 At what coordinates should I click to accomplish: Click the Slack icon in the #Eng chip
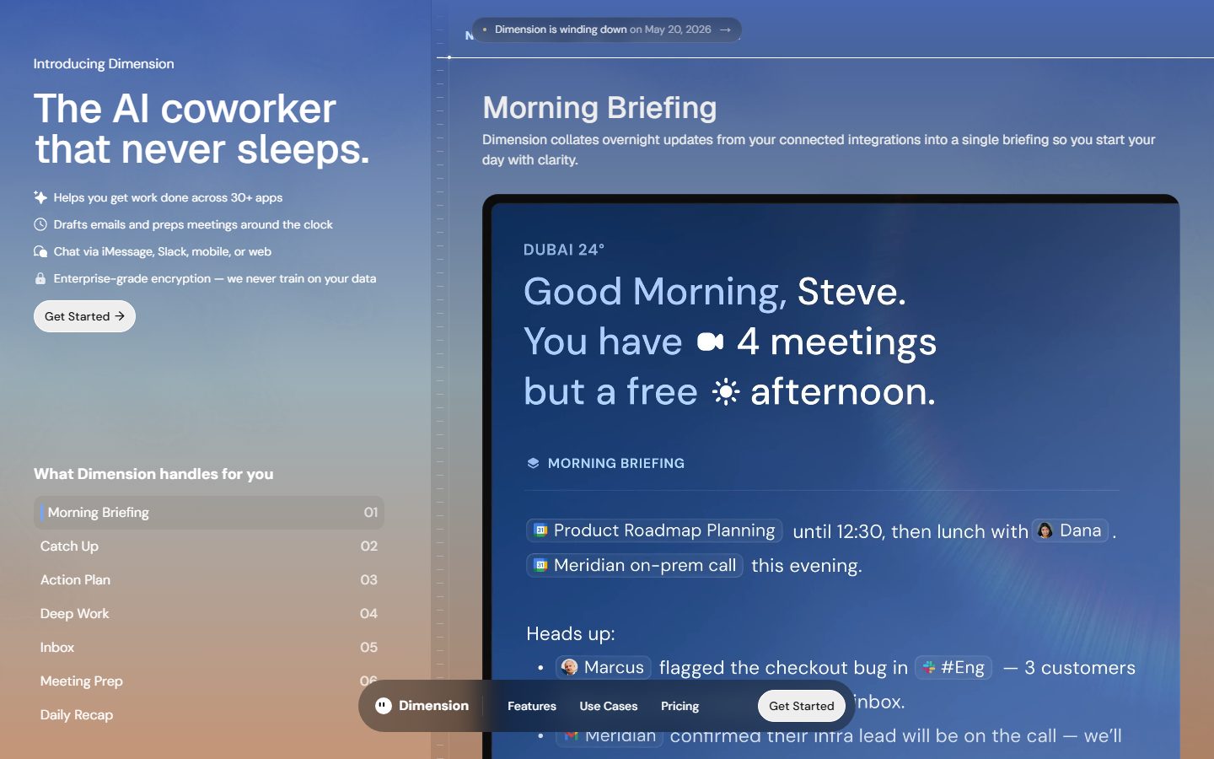pyautogui.click(x=929, y=667)
